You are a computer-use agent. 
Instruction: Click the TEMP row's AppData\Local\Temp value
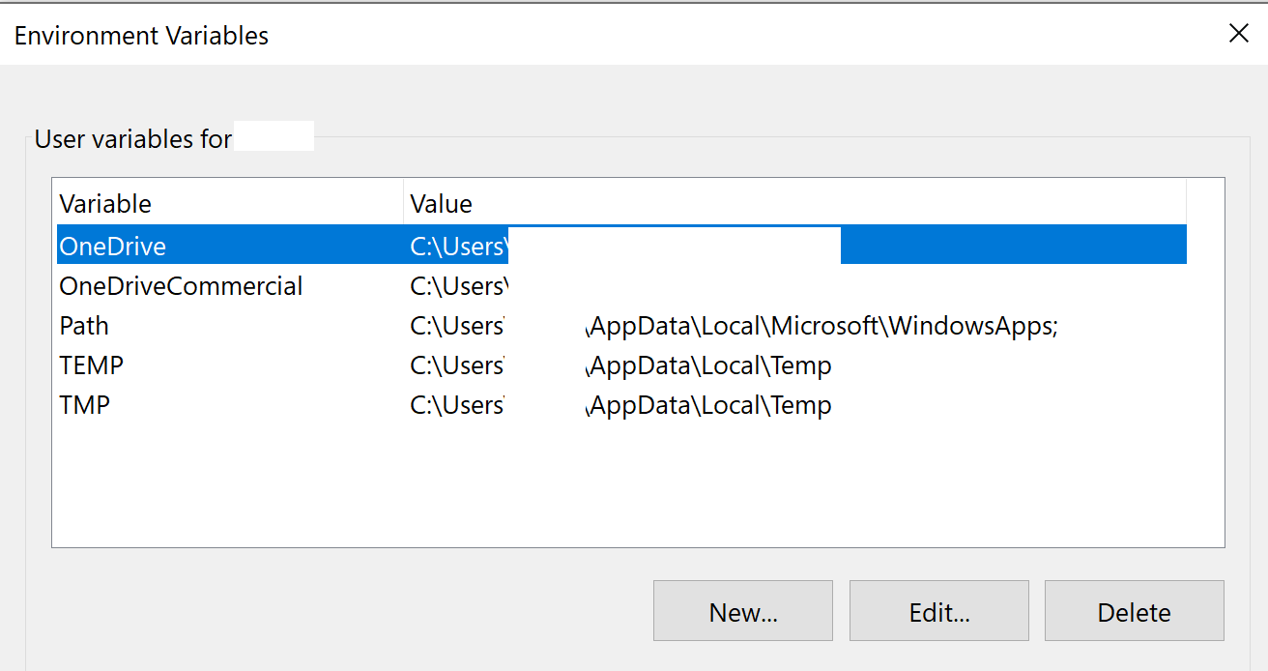click(x=710, y=365)
